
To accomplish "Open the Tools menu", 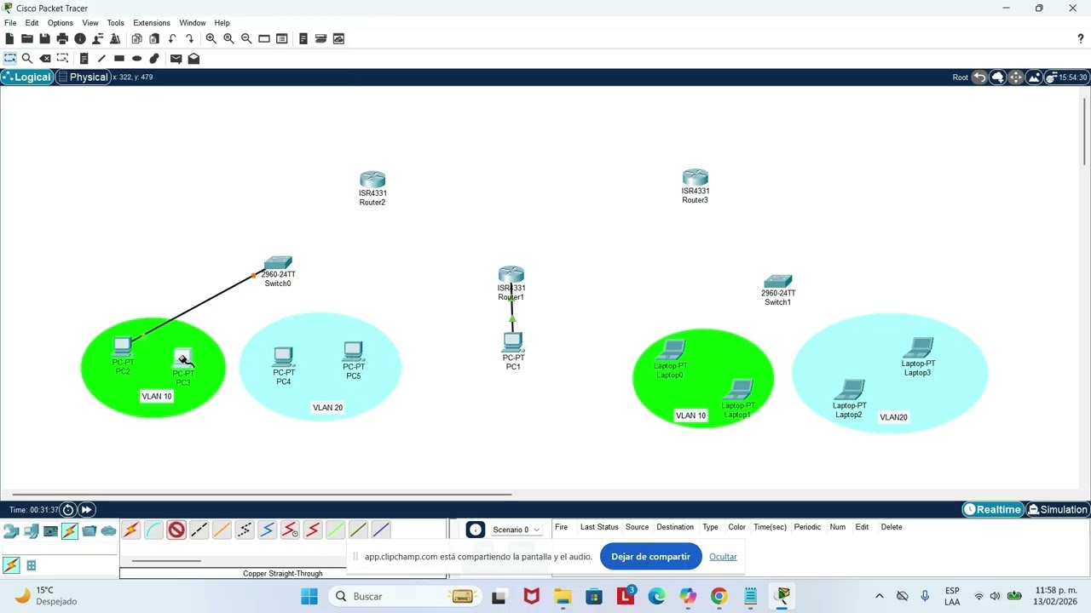I will pyautogui.click(x=115, y=23).
